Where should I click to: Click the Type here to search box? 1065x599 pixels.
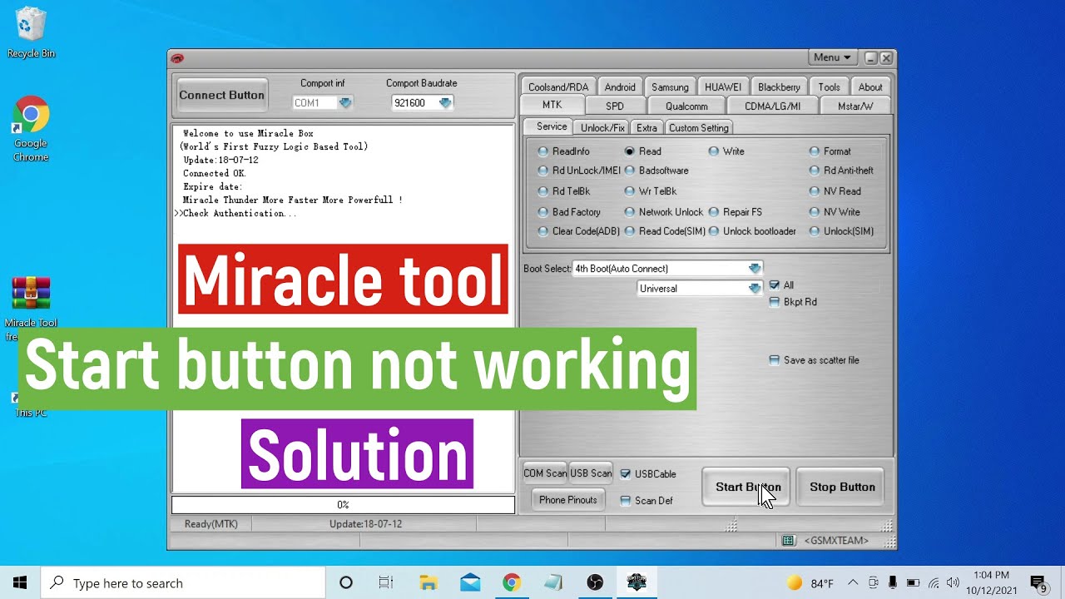[x=183, y=582]
